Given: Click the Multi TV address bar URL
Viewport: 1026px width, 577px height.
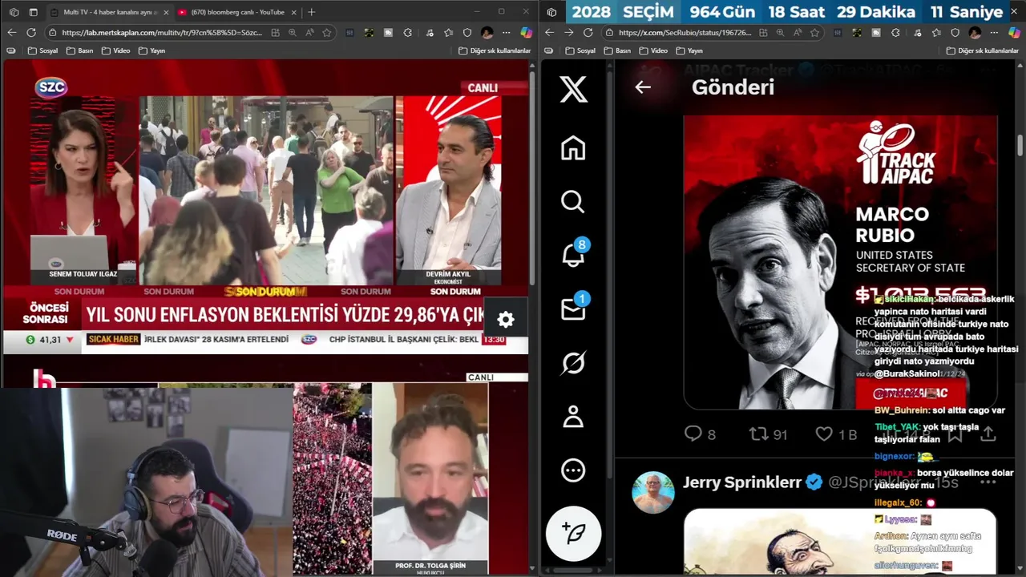Looking at the screenshot, I should (x=160, y=33).
